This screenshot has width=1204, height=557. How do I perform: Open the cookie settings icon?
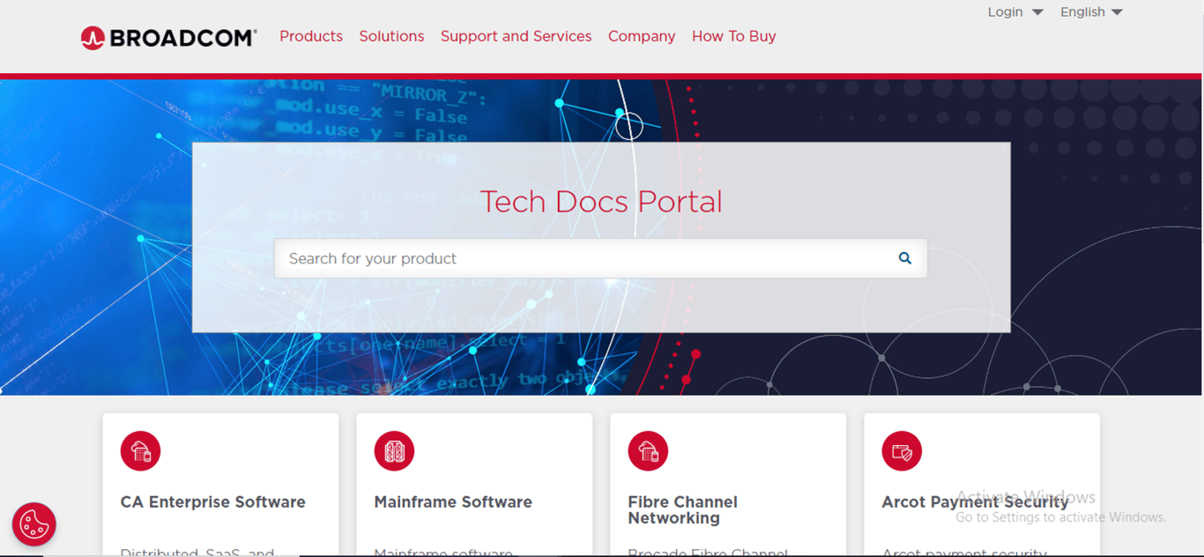point(33,524)
